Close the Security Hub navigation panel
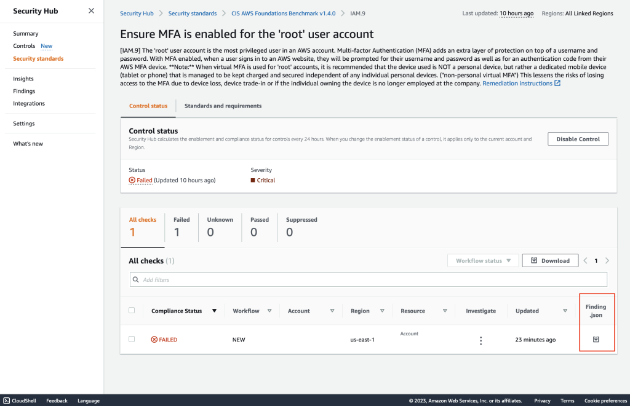This screenshot has height=406, width=630. pyautogui.click(x=91, y=11)
